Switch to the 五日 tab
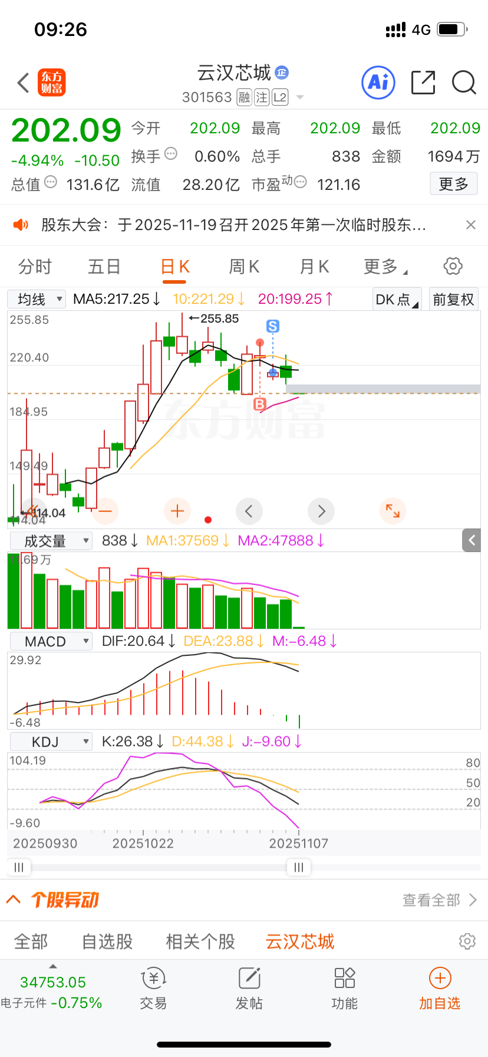 tap(104, 267)
